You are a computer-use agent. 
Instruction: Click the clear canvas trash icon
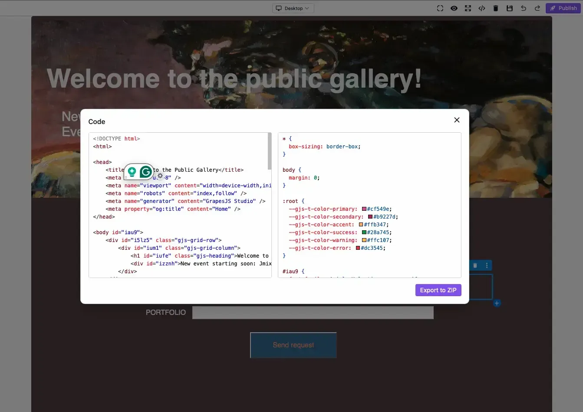pyautogui.click(x=495, y=8)
